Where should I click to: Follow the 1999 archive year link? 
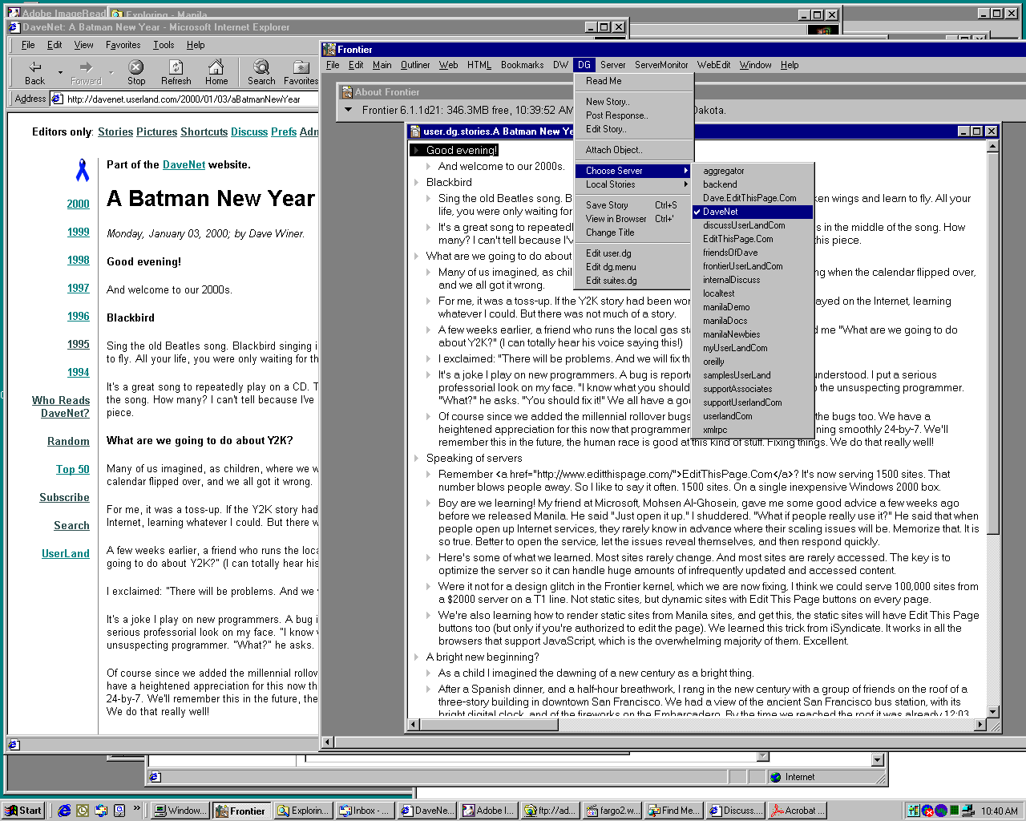[79, 232]
